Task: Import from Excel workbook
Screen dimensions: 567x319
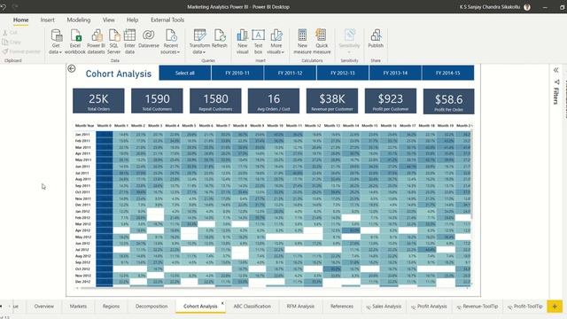Action: pyautogui.click(x=75, y=42)
